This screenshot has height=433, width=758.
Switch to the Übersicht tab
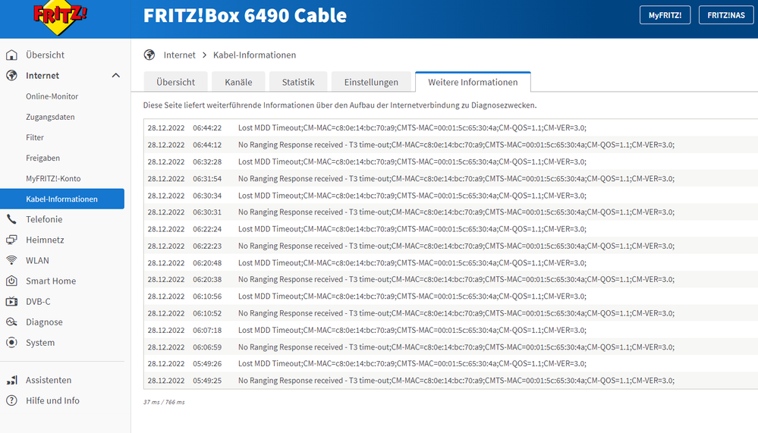pyautogui.click(x=175, y=82)
